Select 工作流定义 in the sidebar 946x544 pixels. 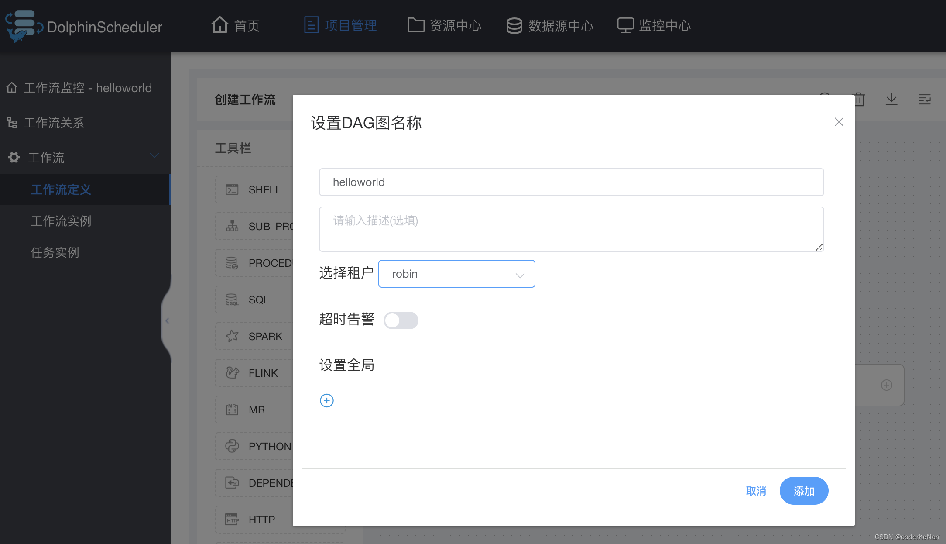coord(85,189)
